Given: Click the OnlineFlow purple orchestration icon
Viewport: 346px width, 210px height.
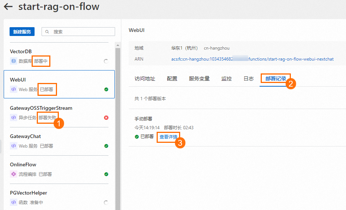Looking at the screenshot, I should click(x=14, y=174).
